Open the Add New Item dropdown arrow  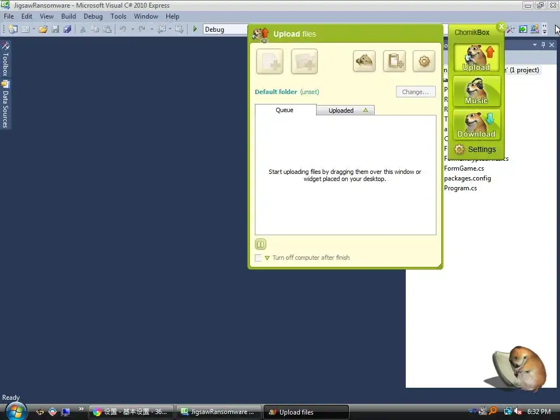(x=33, y=30)
